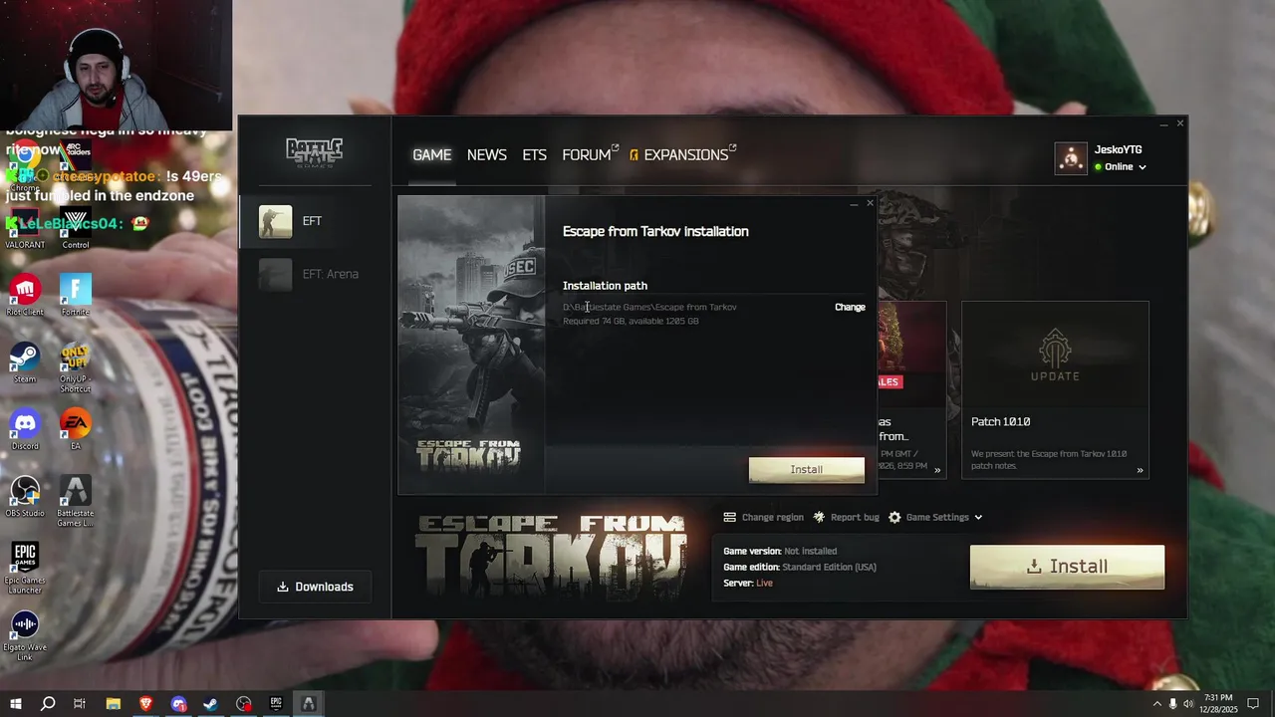Image resolution: width=1275 pixels, height=717 pixels.
Task: Open Epic Games from taskbar
Action: (x=276, y=704)
